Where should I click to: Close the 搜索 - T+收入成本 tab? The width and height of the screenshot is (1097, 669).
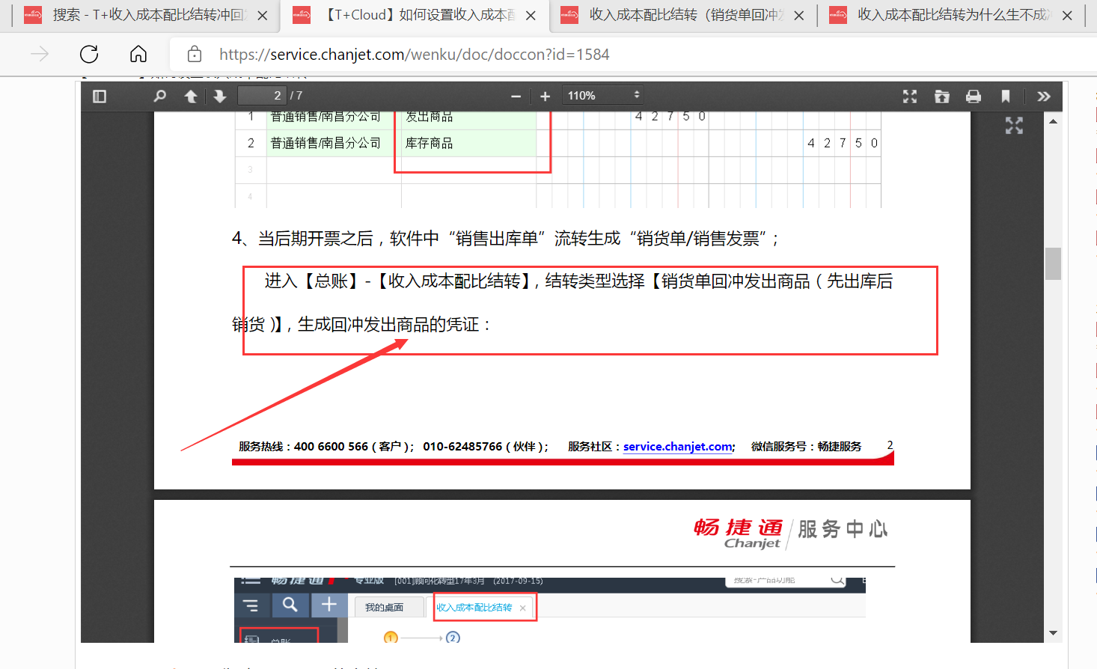pos(263,15)
